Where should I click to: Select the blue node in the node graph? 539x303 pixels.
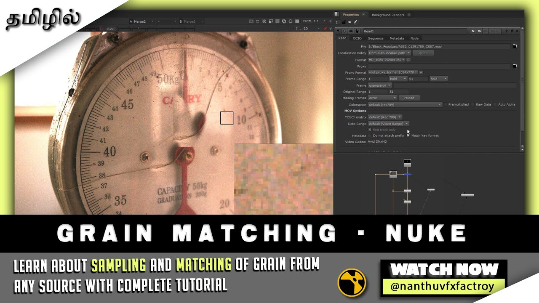click(407, 174)
